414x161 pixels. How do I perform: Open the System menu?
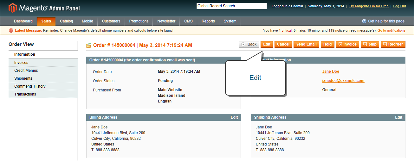click(x=230, y=21)
